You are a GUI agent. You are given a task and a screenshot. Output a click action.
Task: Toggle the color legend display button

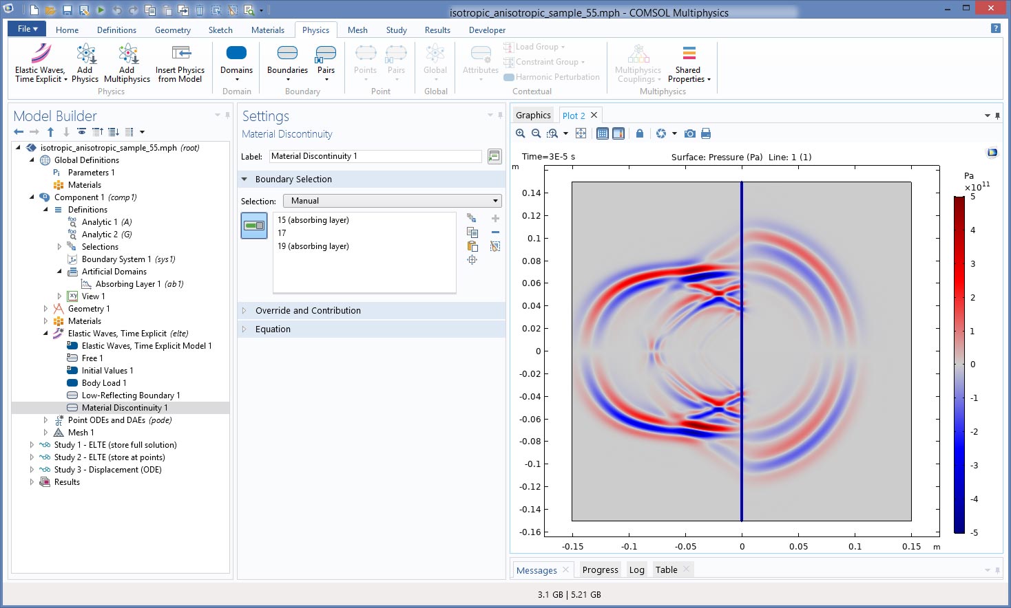(x=618, y=133)
